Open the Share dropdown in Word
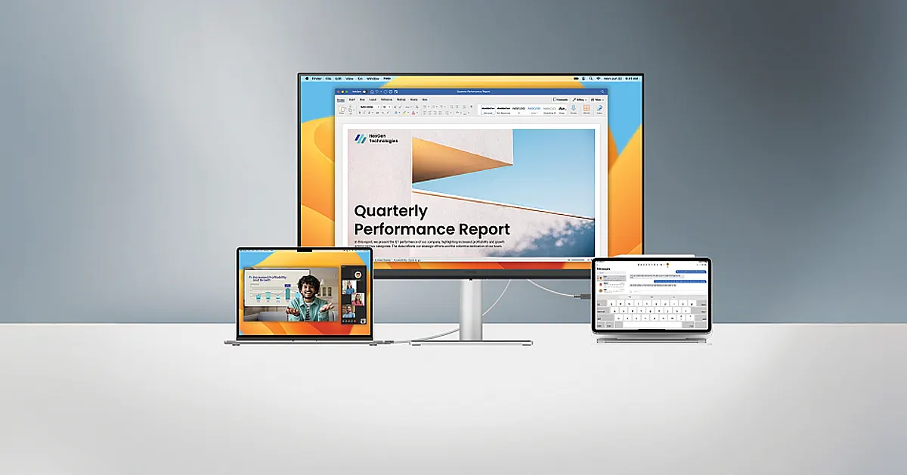907x475 pixels. (597, 99)
